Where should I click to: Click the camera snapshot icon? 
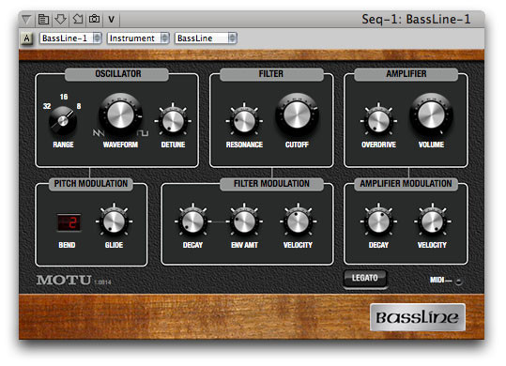tap(94, 19)
